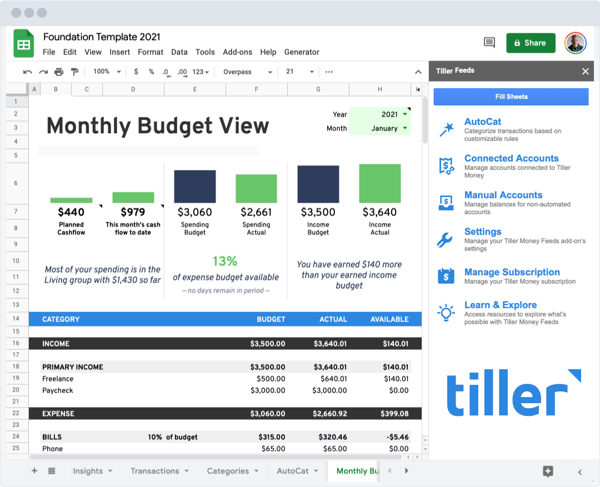Open the Generator menu
Screen dimensions: 600x487
(302, 52)
